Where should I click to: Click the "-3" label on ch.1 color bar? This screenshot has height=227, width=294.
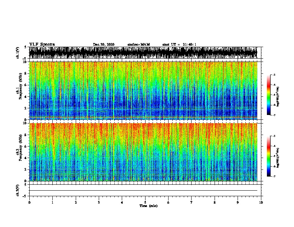274,75
